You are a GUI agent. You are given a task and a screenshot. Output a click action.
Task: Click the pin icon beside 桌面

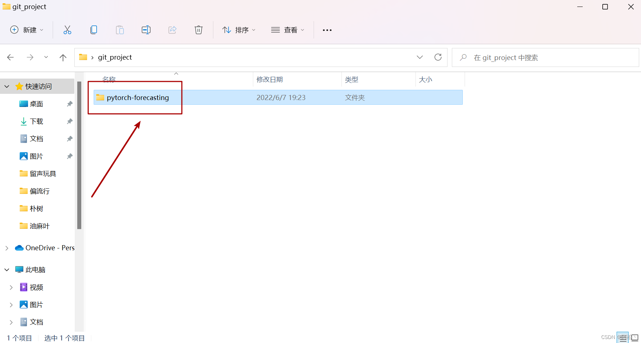tap(70, 104)
